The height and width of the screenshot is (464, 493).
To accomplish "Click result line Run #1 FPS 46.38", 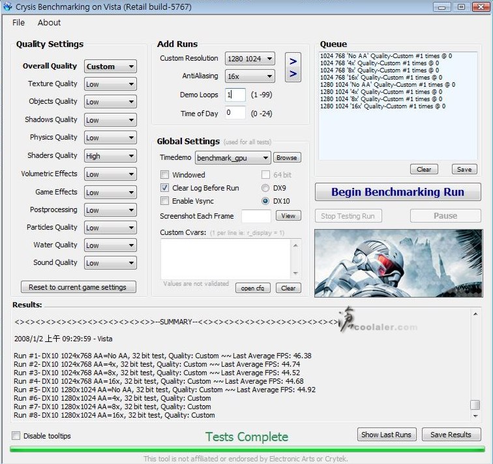I will (162, 356).
